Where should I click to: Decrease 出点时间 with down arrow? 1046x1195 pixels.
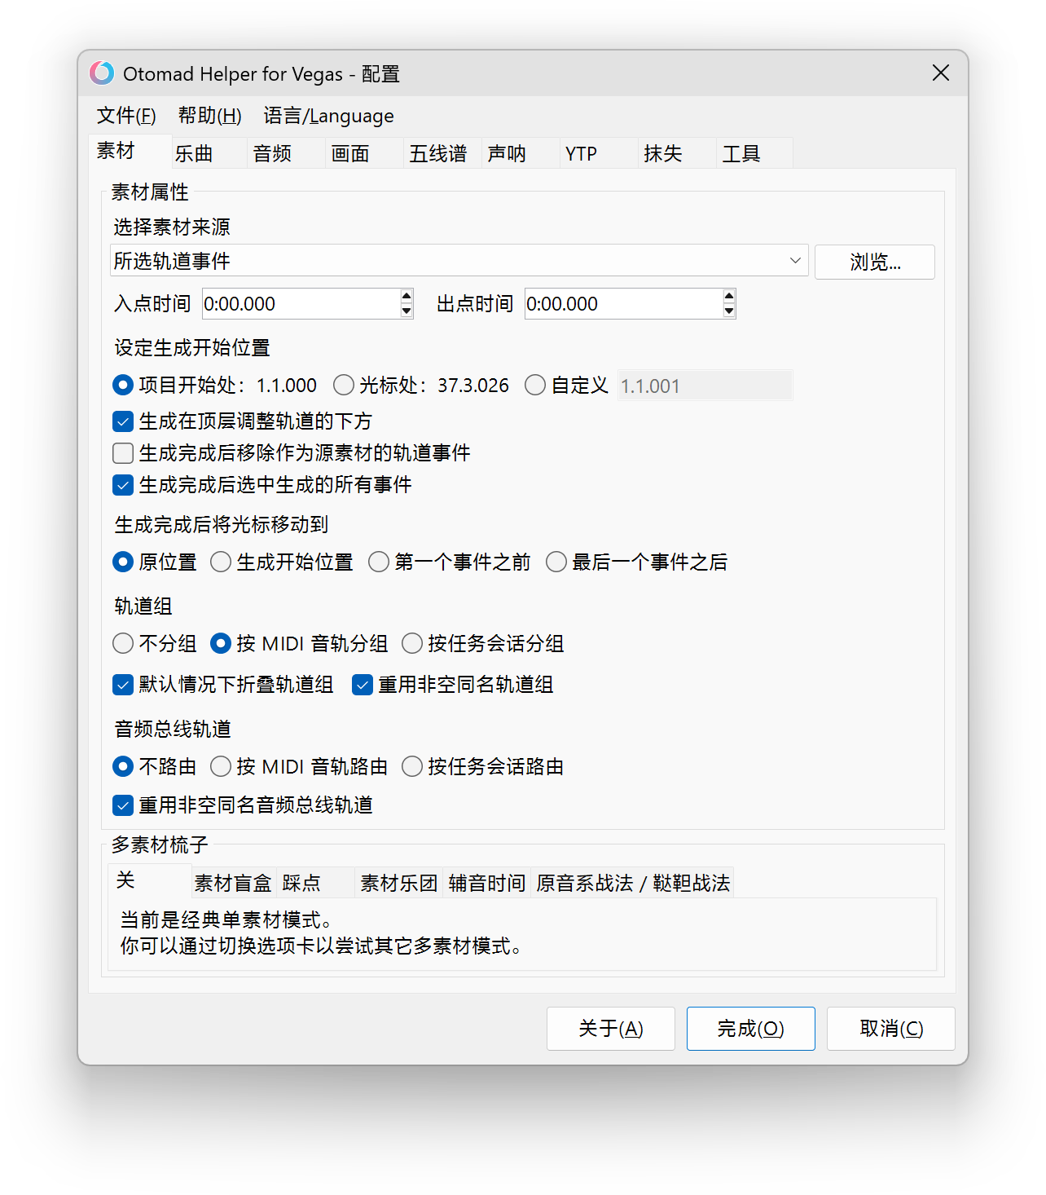(729, 311)
